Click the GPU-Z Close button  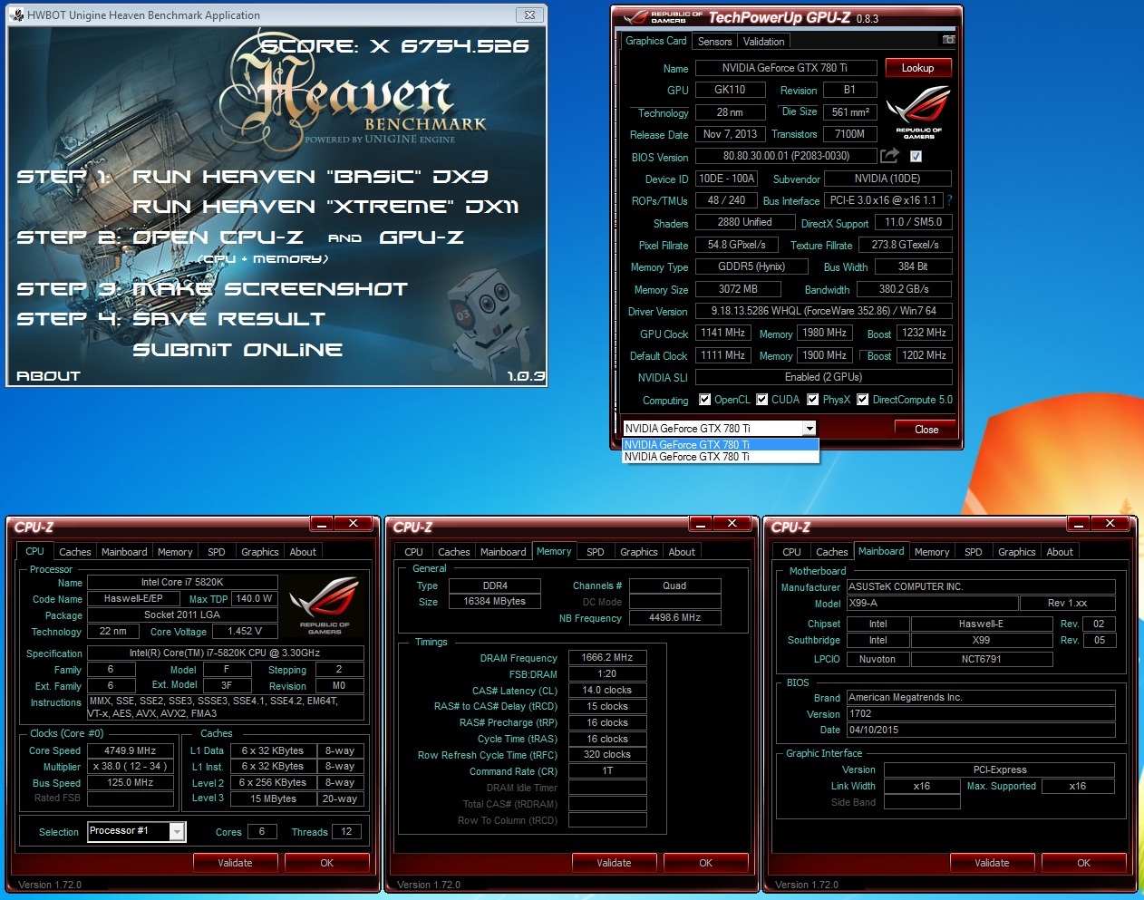(926, 430)
